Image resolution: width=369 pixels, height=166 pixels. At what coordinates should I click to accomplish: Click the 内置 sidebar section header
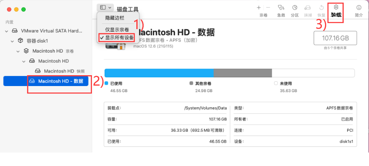tap(10, 22)
